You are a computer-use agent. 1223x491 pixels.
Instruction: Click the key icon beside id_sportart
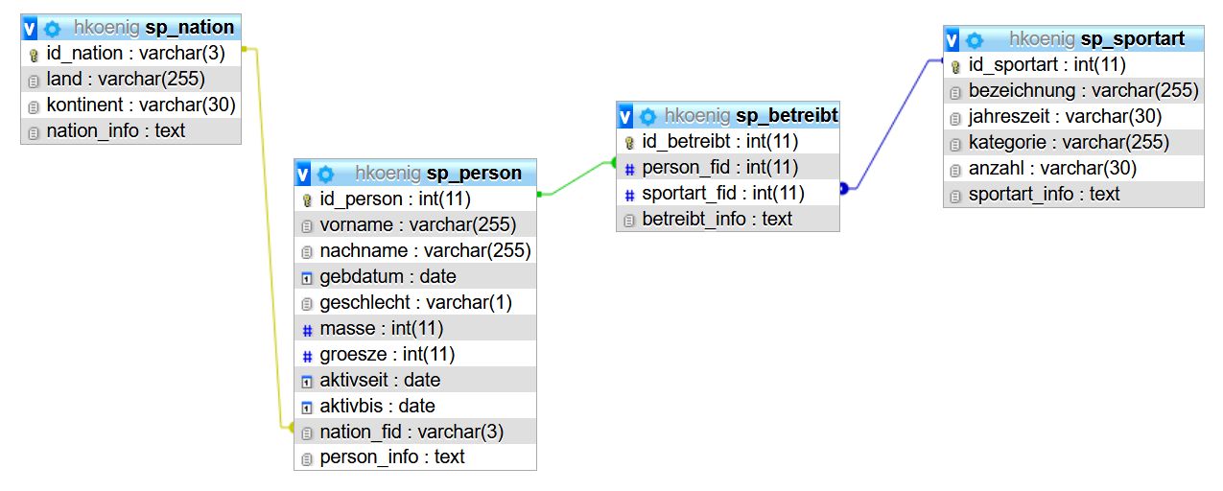click(x=955, y=66)
